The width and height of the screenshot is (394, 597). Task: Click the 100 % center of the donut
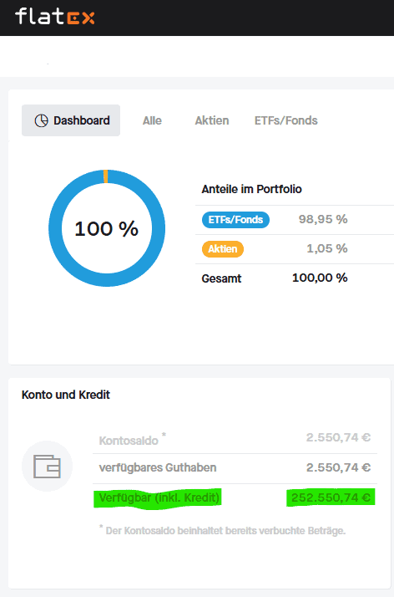[x=106, y=229]
